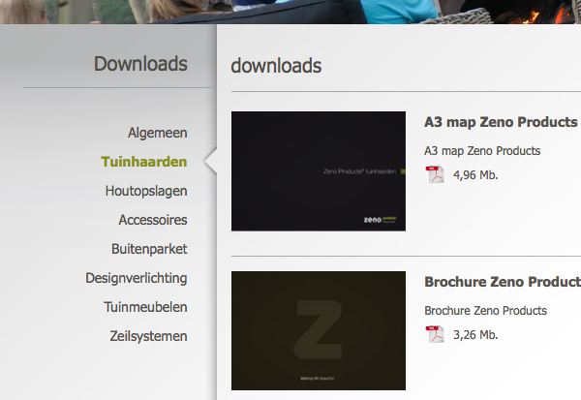This screenshot has width=581, height=400.
Task: Click PDF icon for A3 map download
Action: point(435,174)
